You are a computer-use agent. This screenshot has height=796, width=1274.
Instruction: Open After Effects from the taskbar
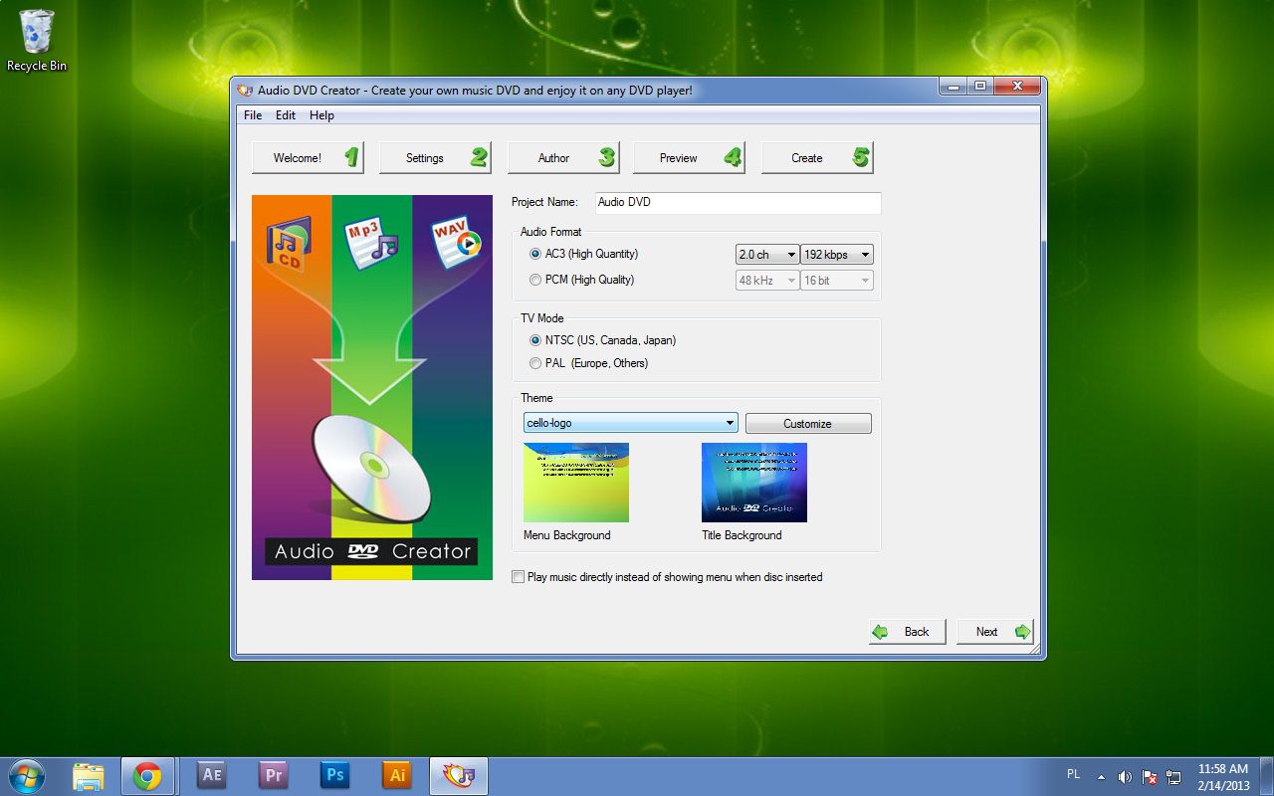[211, 775]
